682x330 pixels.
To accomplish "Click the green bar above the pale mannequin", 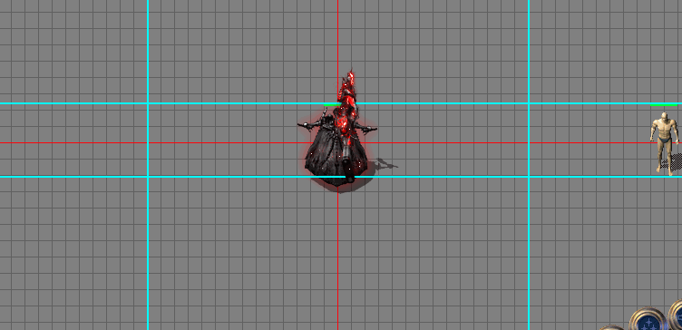I will pyautogui.click(x=664, y=105).
